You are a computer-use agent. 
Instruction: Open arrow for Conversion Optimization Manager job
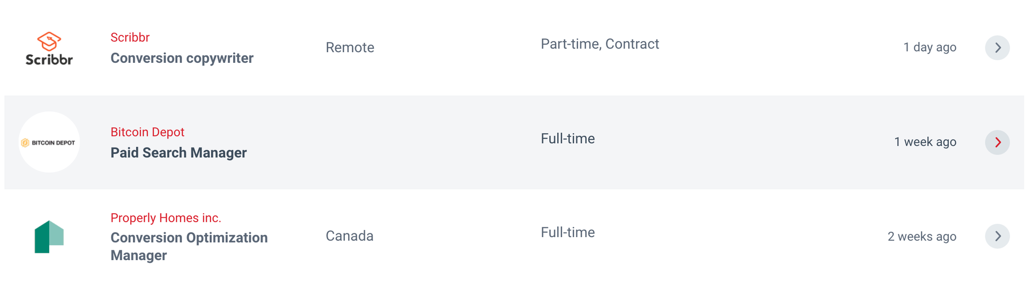pyautogui.click(x=997, y=236)
